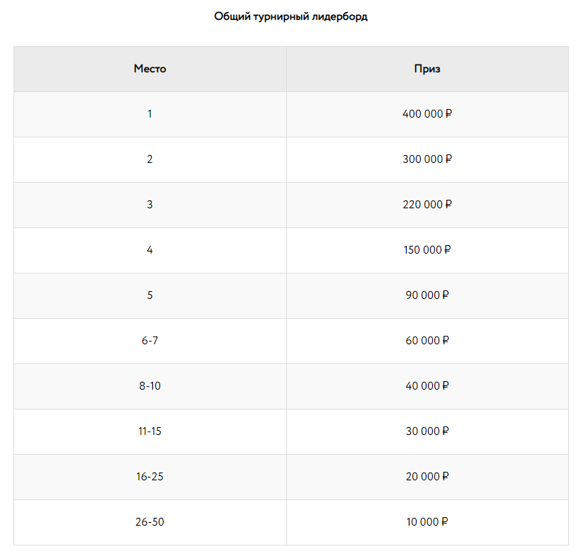
Task: Click the place "1" cell
Action: 150,114
